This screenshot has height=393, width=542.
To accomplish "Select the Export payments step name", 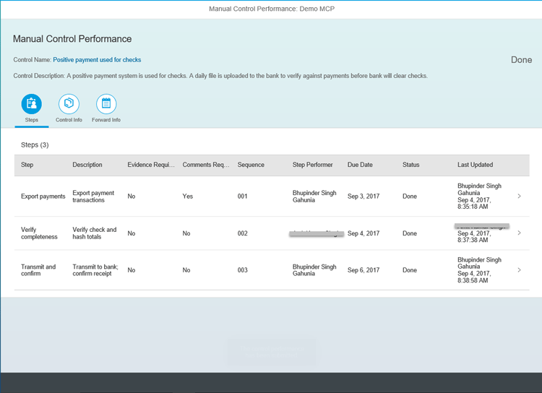I will 43,196.
